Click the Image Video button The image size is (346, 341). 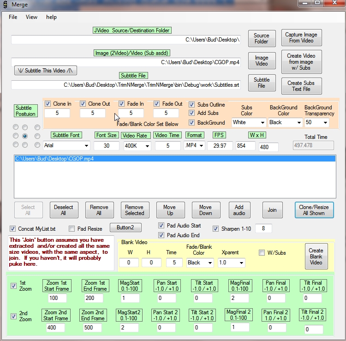coord(262,61)
